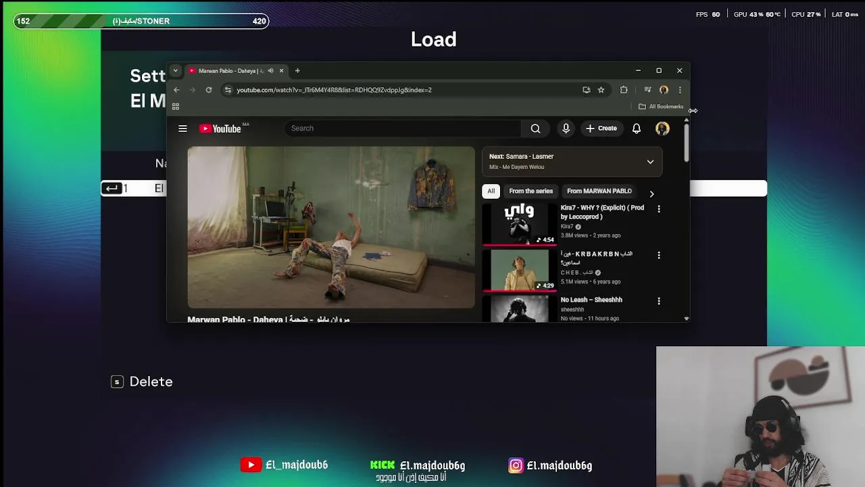Image resolution: width=865 pixels, height=487 pixels.
Task: Open Chrome three-dot menu
Action: pyautogui.click(x=680, y=90)
